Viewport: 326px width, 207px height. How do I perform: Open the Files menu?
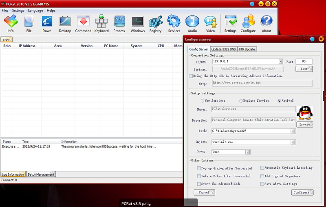(x=5, y=11)
